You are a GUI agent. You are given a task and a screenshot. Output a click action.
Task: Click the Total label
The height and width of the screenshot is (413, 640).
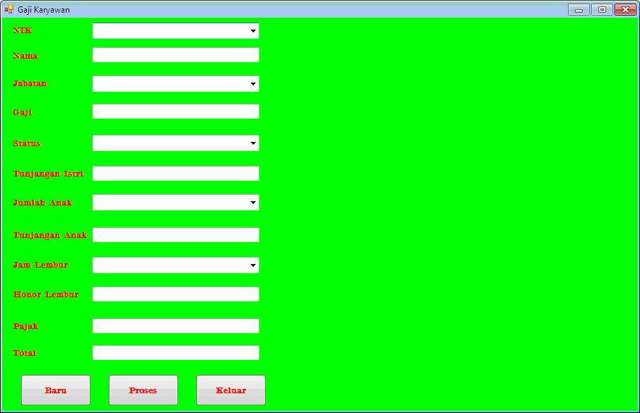tap(25, 354)
